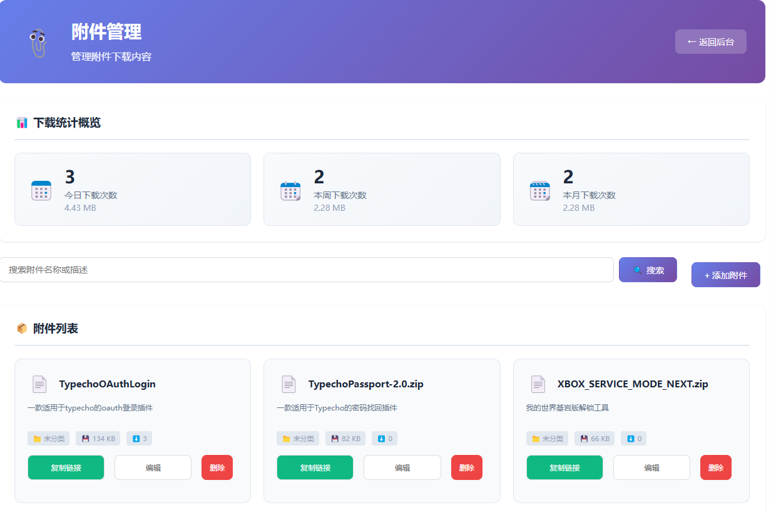Copy link for TypechoOAuthLogin attachment
Screen dimensions: 771x510
pyautogui.click(x=66, y=467)
